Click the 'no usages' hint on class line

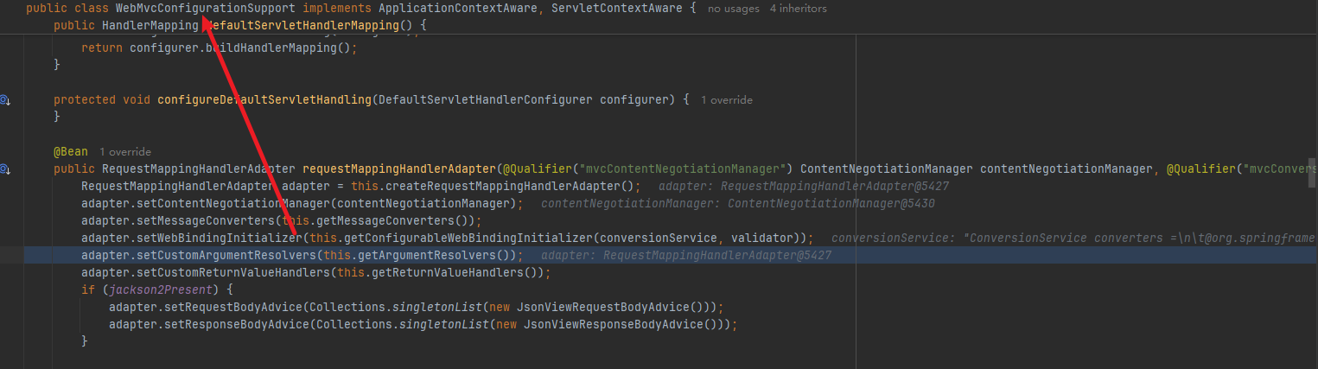[733, 9]
